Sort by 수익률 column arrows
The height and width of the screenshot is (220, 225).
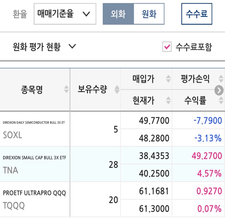[221, 100]
